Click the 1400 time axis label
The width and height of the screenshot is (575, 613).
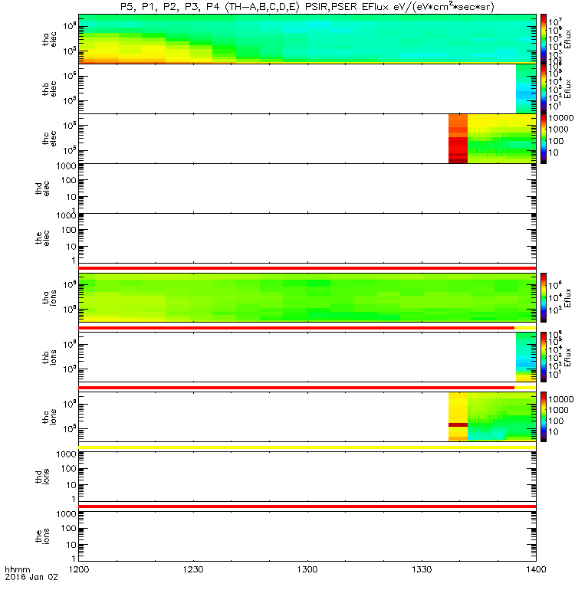[536, 569]
